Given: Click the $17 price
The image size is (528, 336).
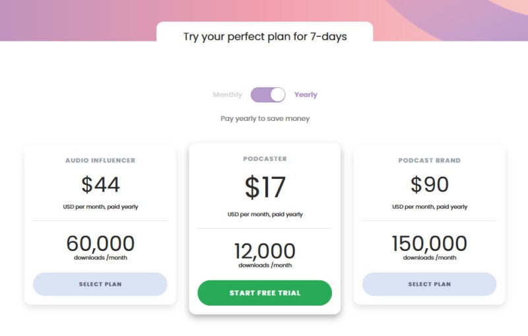Looking at the screenshot, I should point(265,187).
